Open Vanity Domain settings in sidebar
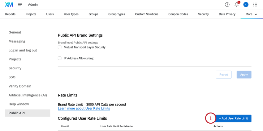263x131 pixels. tap(20, 86)
